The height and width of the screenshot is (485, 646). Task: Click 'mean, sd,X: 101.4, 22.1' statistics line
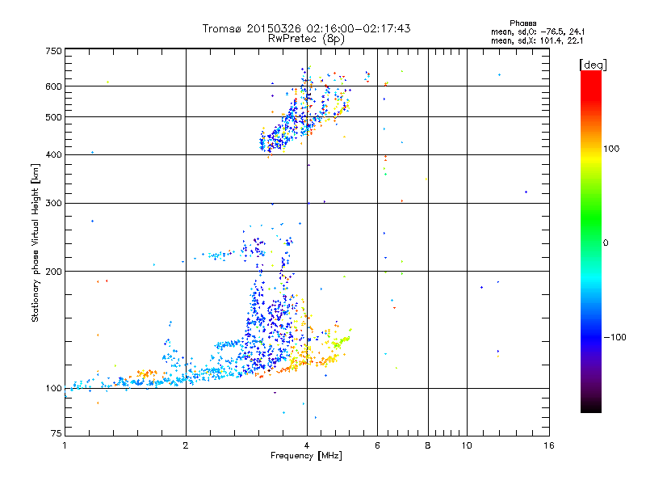(537, 40)
